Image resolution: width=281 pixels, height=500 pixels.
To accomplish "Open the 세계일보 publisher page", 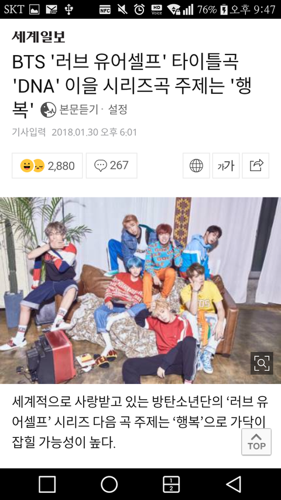I will (x=39, y=37).
